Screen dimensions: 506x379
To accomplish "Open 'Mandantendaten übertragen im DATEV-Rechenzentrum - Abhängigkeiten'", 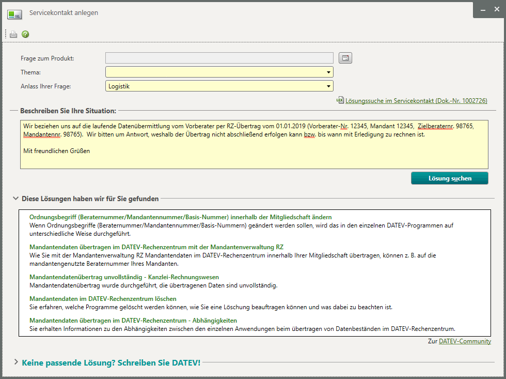I will [x=133, y=321].
